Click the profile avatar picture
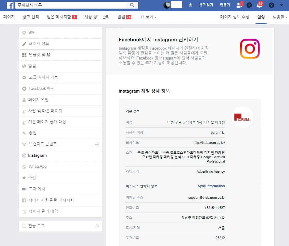Screen dimensions: 289x246 [x=167, y=5]
